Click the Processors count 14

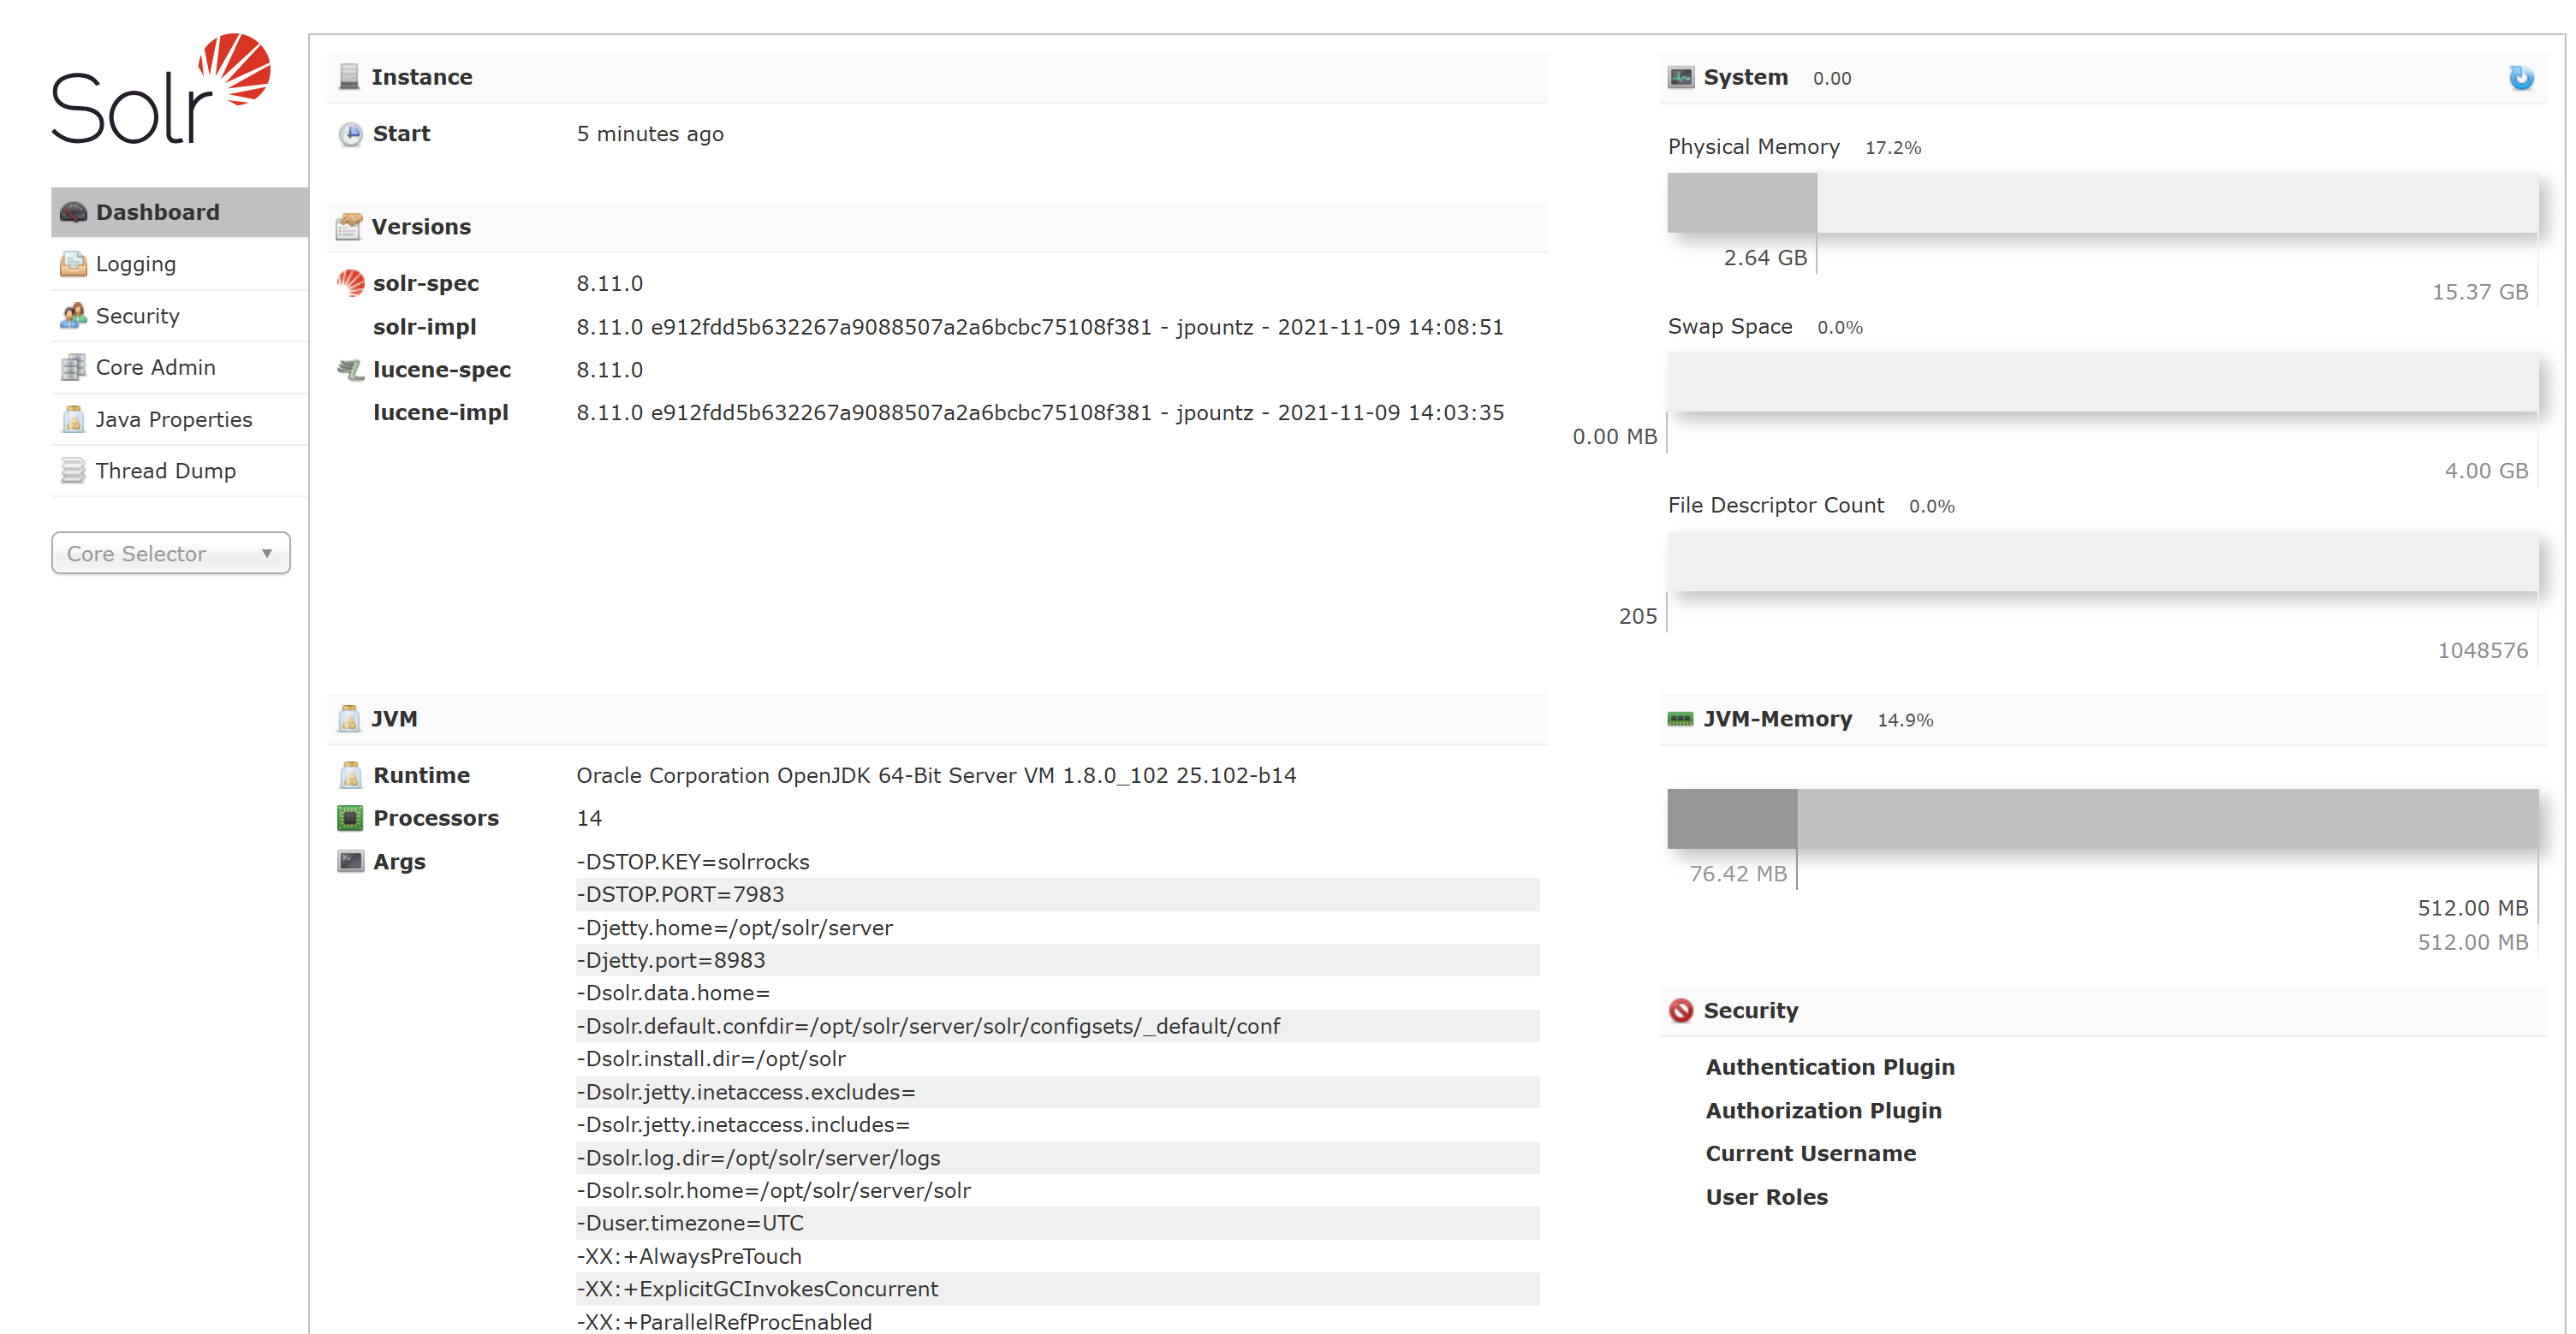pyautogui.click(x=589, y=818)
